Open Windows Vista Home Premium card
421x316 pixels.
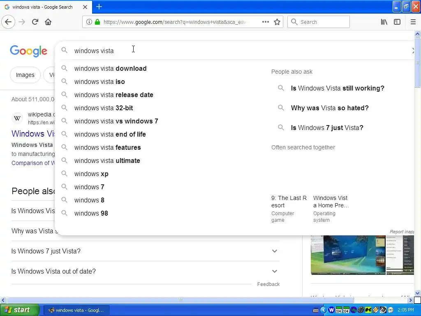(x=331, y=209)
